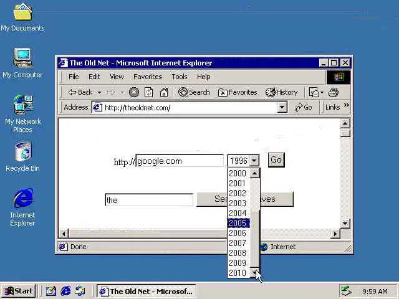Select year 2007 in the list
This screenshot has height=299, width=399.
click(238, 243)
